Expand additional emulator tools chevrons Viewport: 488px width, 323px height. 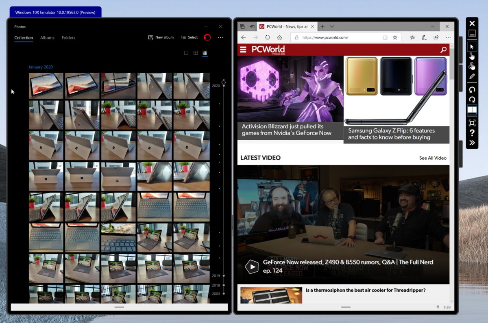click(x=472, y=143)
